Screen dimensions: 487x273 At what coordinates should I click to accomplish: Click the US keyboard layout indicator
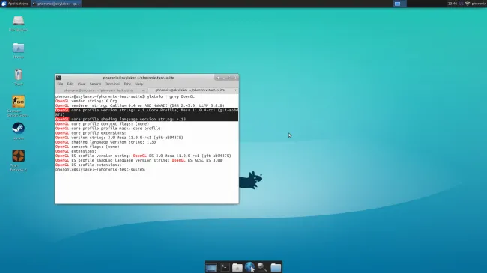461,4
